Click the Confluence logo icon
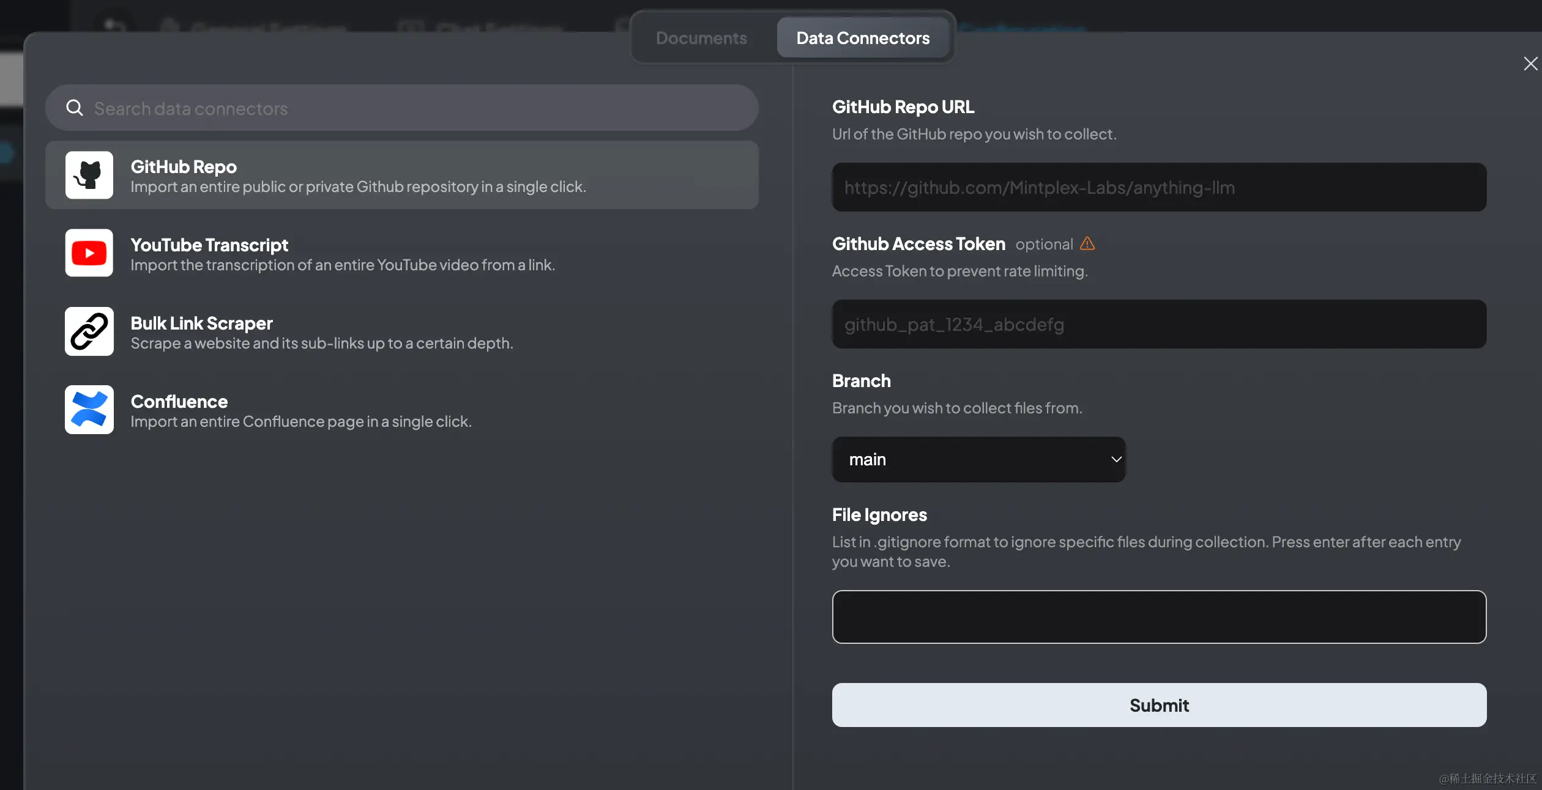 (89, 410)
